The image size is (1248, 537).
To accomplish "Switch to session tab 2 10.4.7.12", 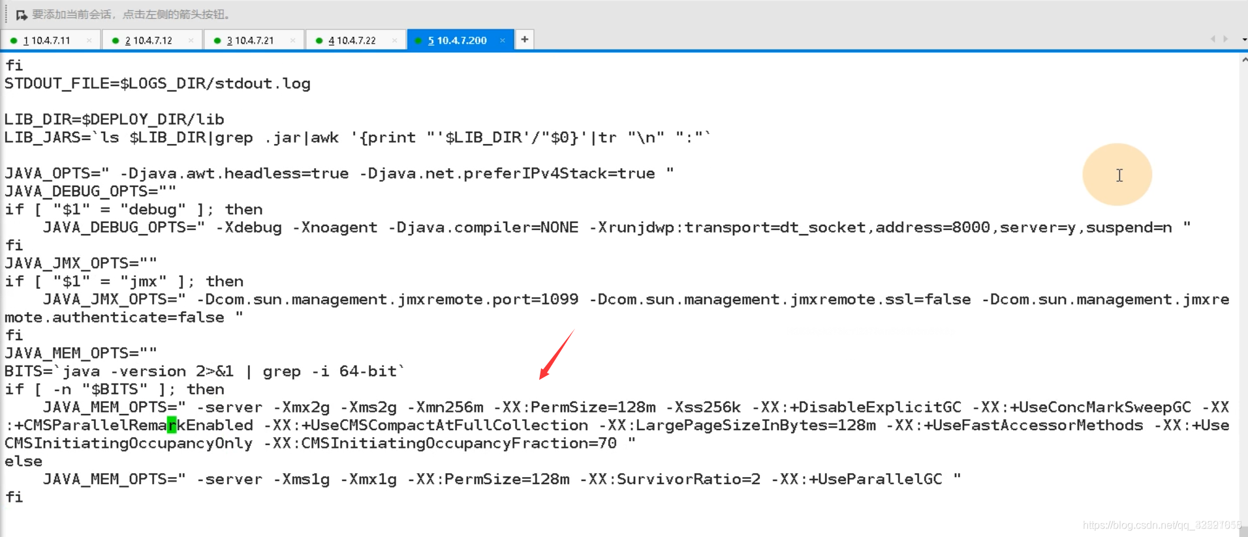I will tap(153, 40).
